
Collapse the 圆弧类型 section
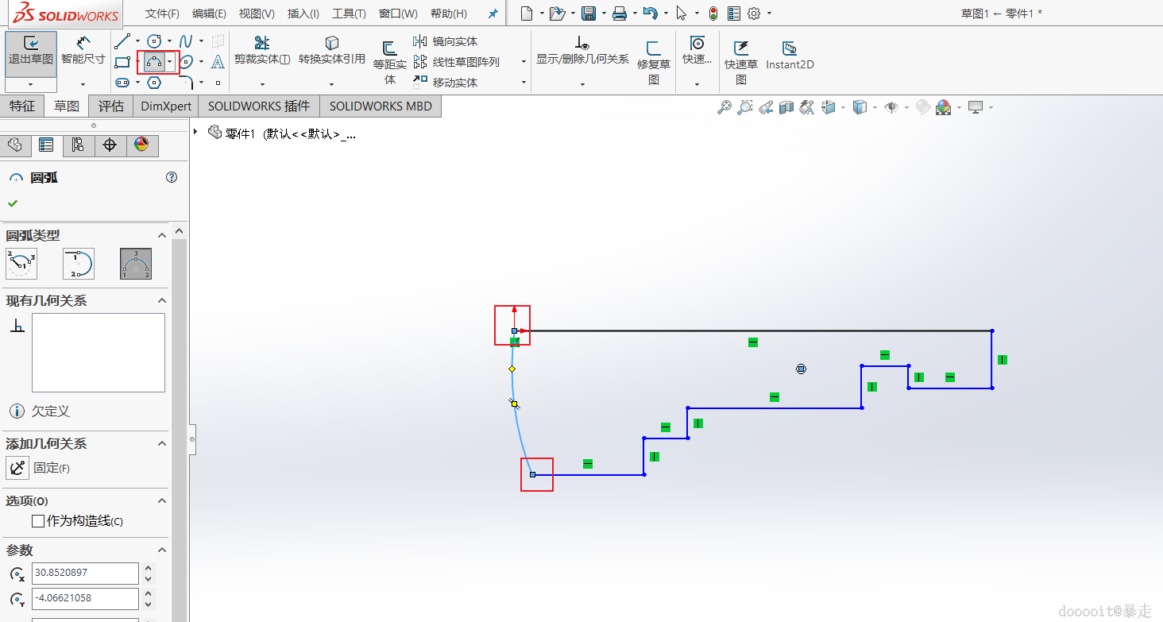(162, 235)
